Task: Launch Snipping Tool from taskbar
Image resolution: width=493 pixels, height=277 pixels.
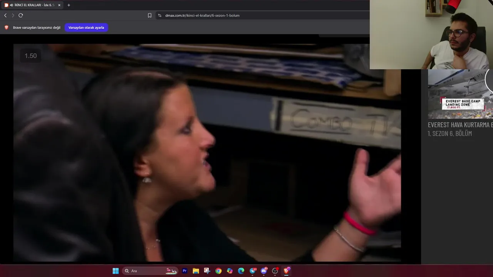Action: (207, 271)
